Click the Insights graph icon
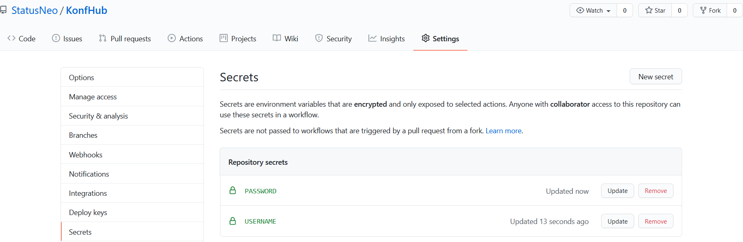This screenshot has height=242, width=743. pyautogui.click(x=373, y=38)
